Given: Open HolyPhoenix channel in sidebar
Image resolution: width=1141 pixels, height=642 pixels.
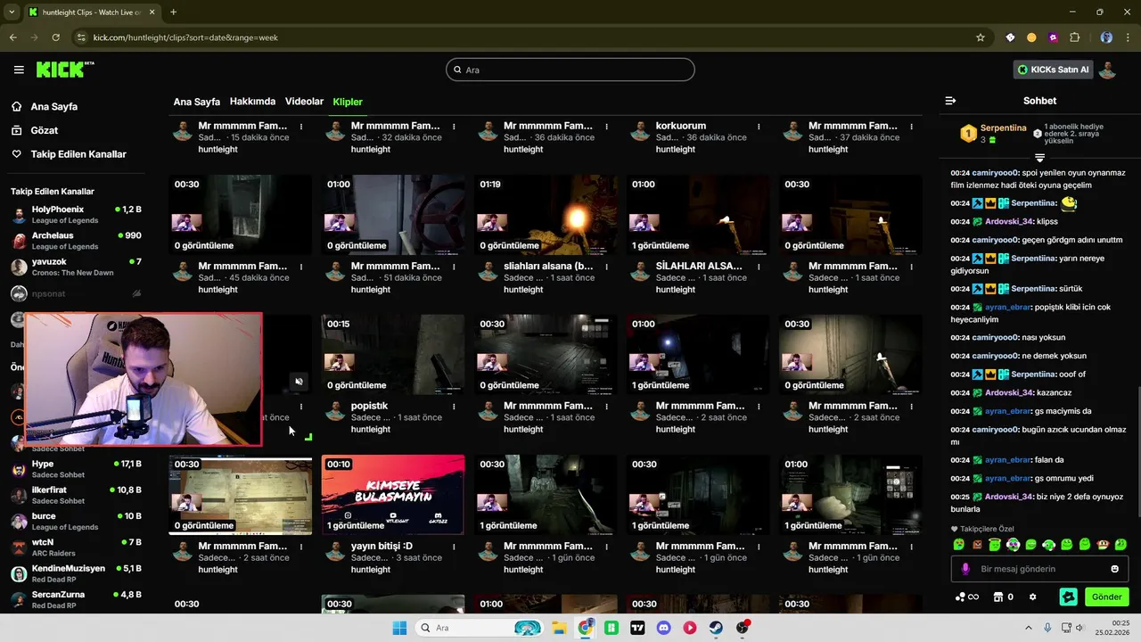Looking at the screenshot, I should click(77, 214).
